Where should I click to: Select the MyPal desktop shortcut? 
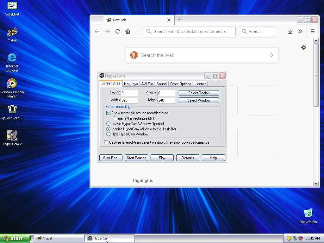click(x=12, y=35)
